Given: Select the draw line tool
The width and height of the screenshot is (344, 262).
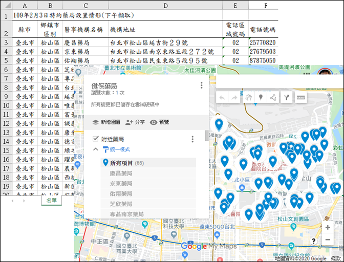Looking at the screenshot, I should 273,97.
